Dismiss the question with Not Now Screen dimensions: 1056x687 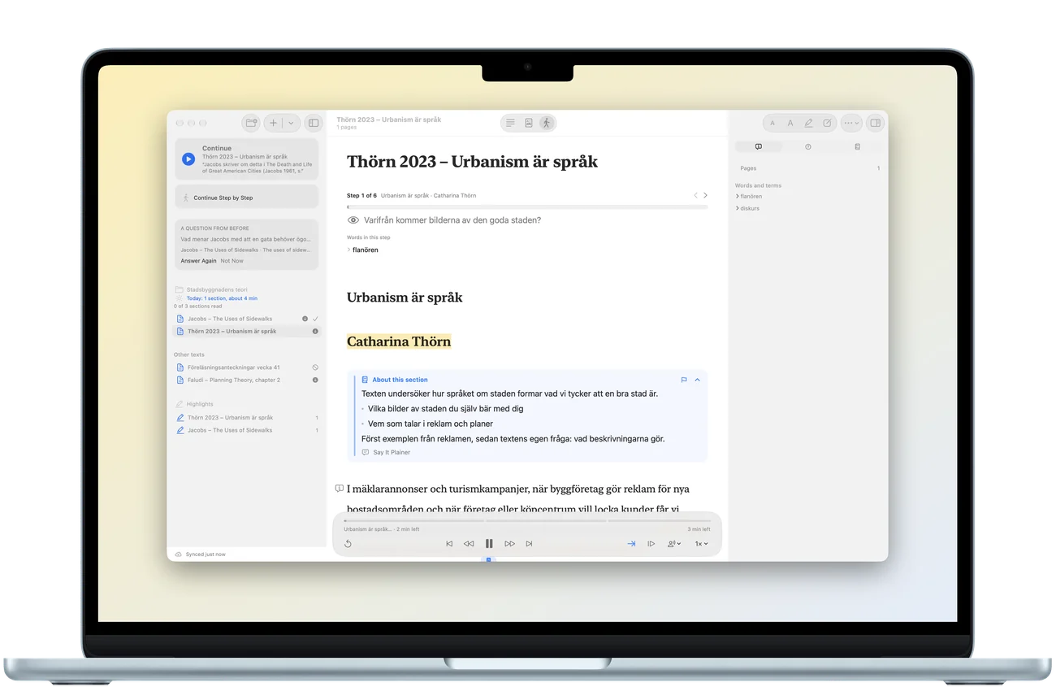click(232, 261)
